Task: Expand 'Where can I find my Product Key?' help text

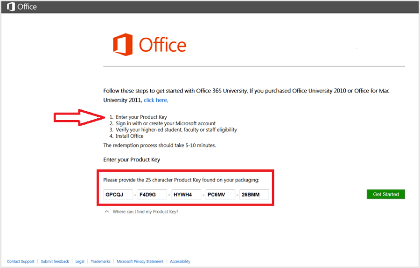Action: coord(146,211)
